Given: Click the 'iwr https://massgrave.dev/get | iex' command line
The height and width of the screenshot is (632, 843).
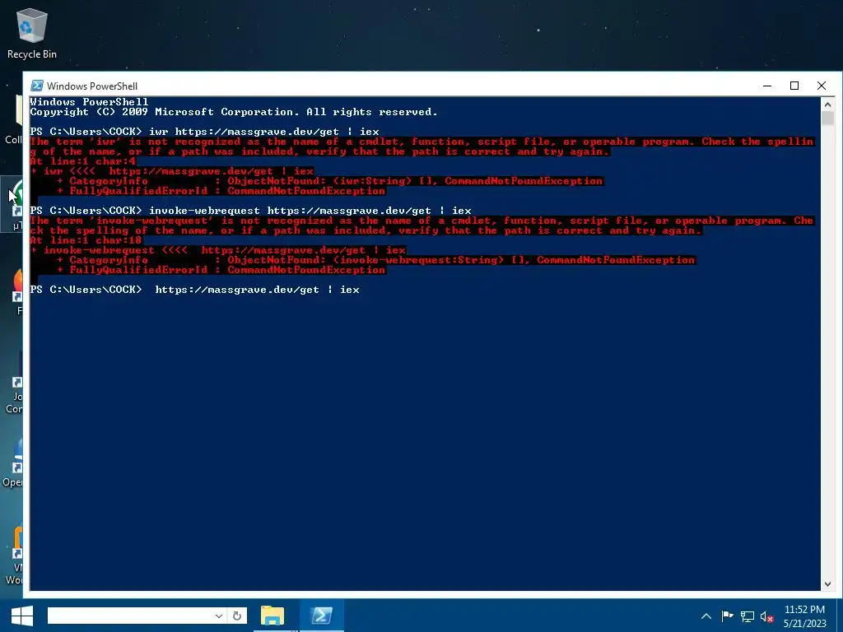Looking at the screenshot, I should (205, 132).
